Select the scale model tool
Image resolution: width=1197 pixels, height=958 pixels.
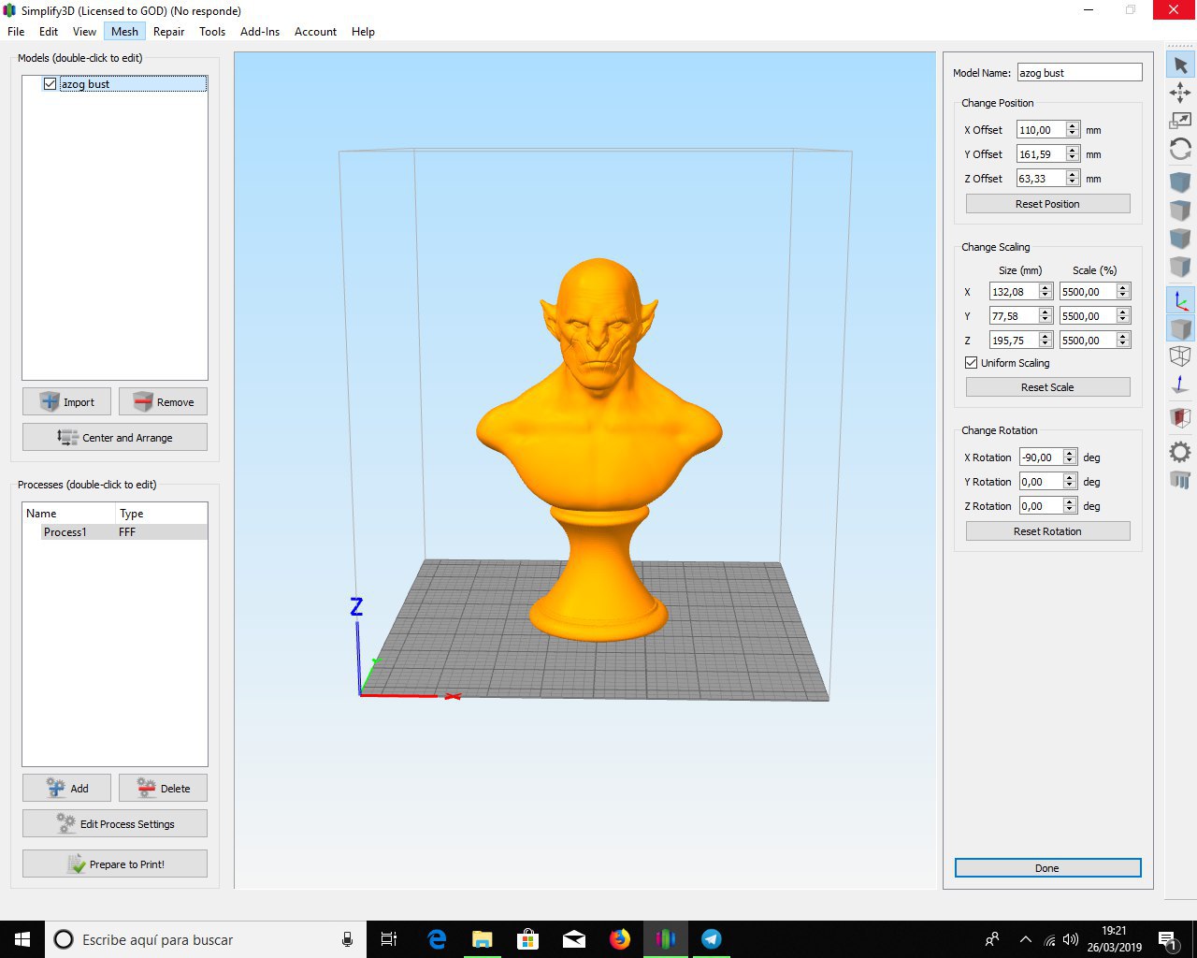1180,120
